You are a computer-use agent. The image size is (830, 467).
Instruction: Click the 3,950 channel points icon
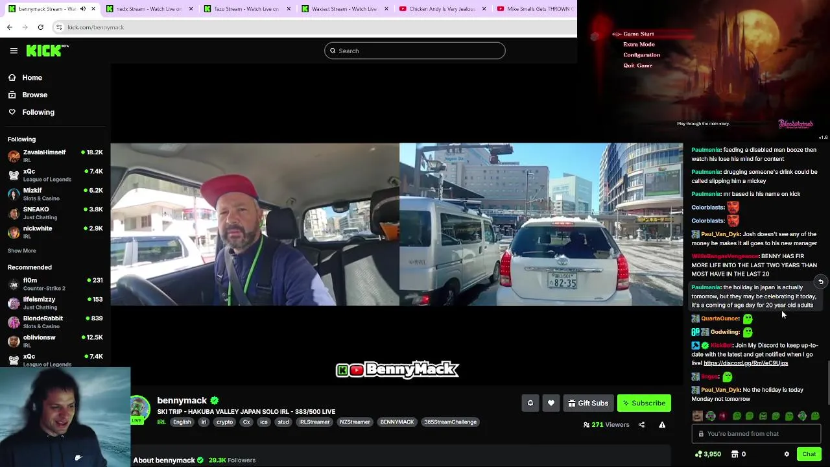click(698, 454)
